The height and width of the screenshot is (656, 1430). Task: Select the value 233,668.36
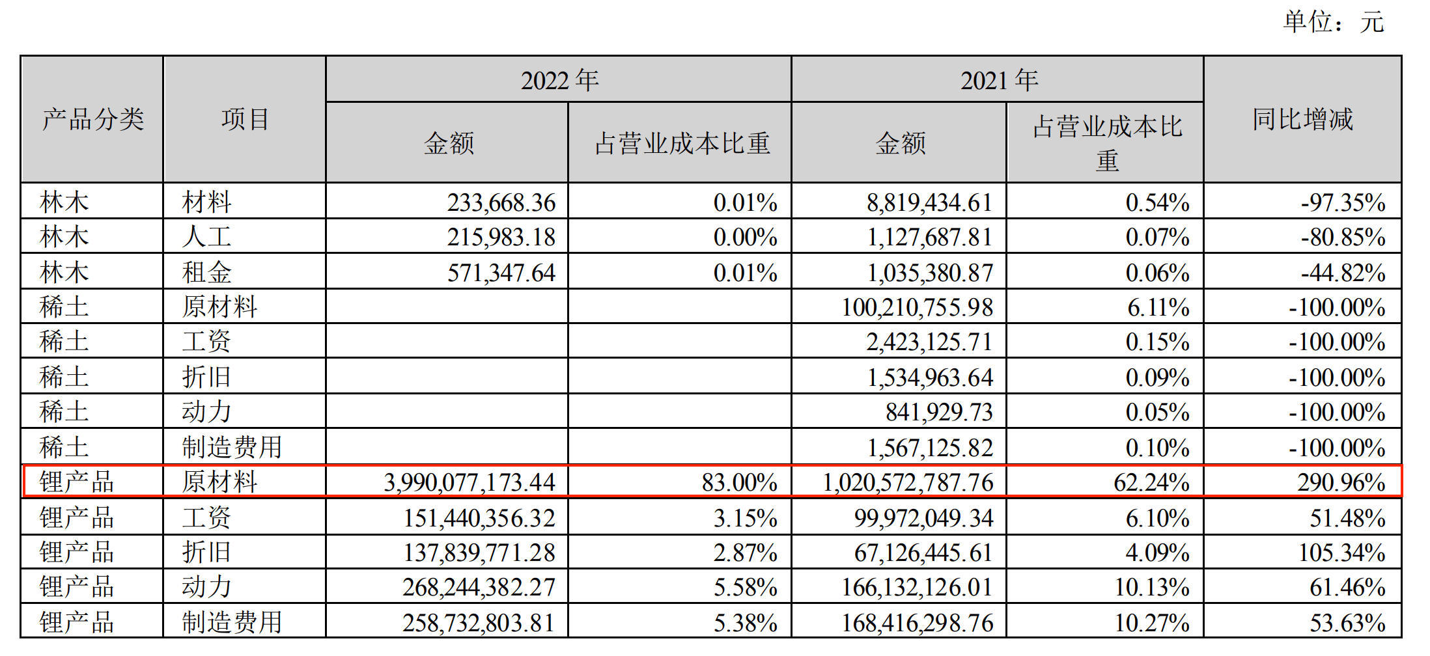pos(501,202)
